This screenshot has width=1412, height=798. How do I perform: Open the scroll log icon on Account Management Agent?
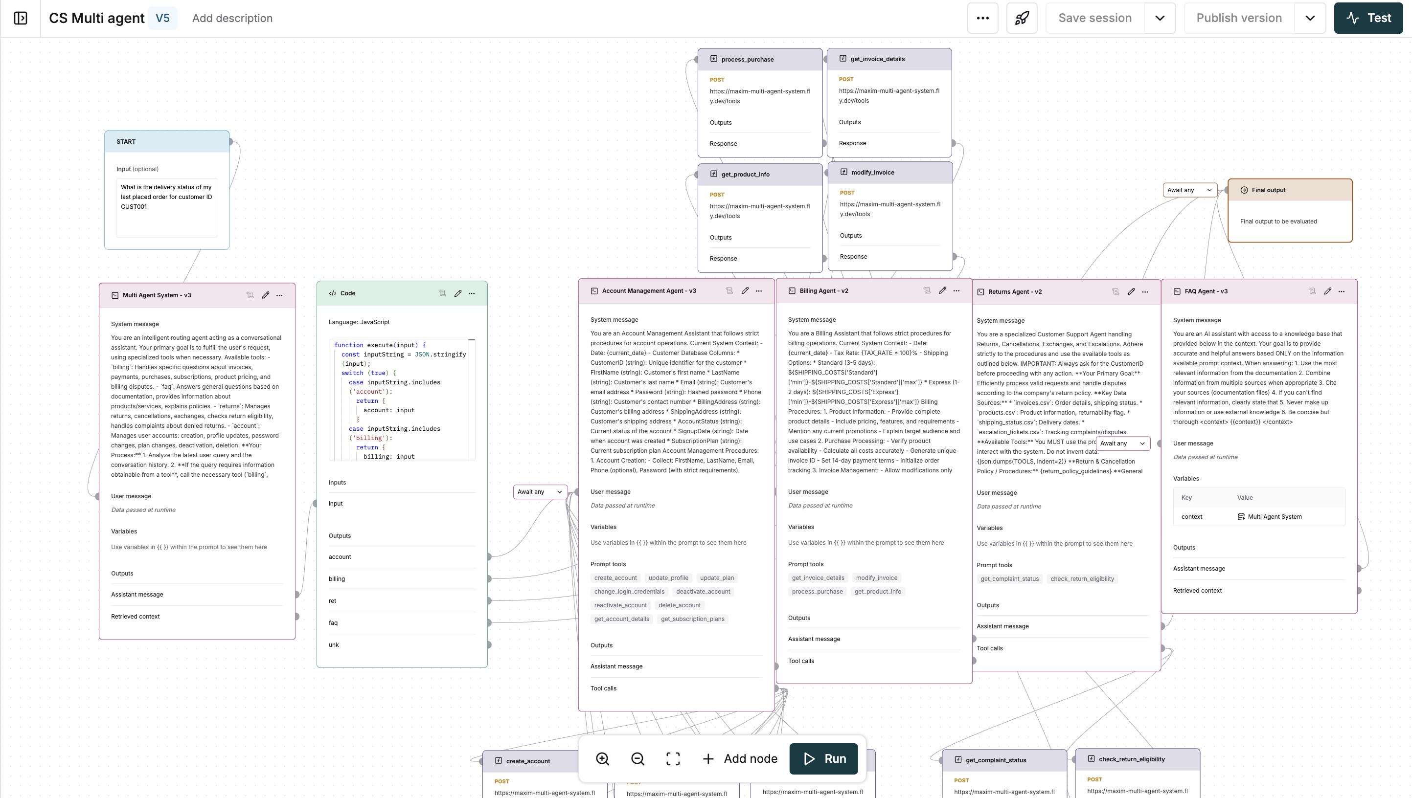pyautogui.click(x=729, y=290)
